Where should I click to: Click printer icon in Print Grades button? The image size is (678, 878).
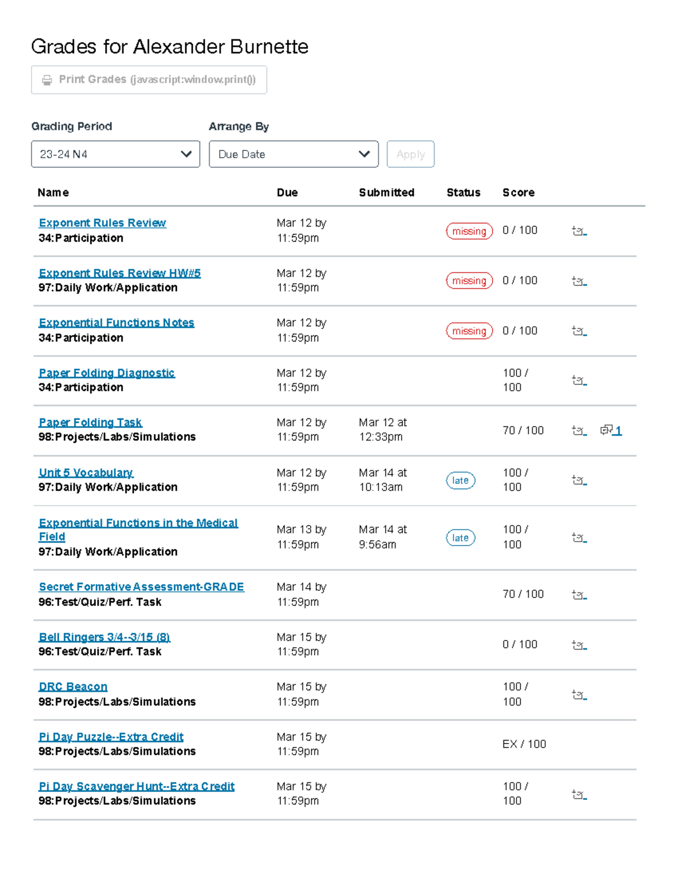pyautogui.click(x=47, y=80)
